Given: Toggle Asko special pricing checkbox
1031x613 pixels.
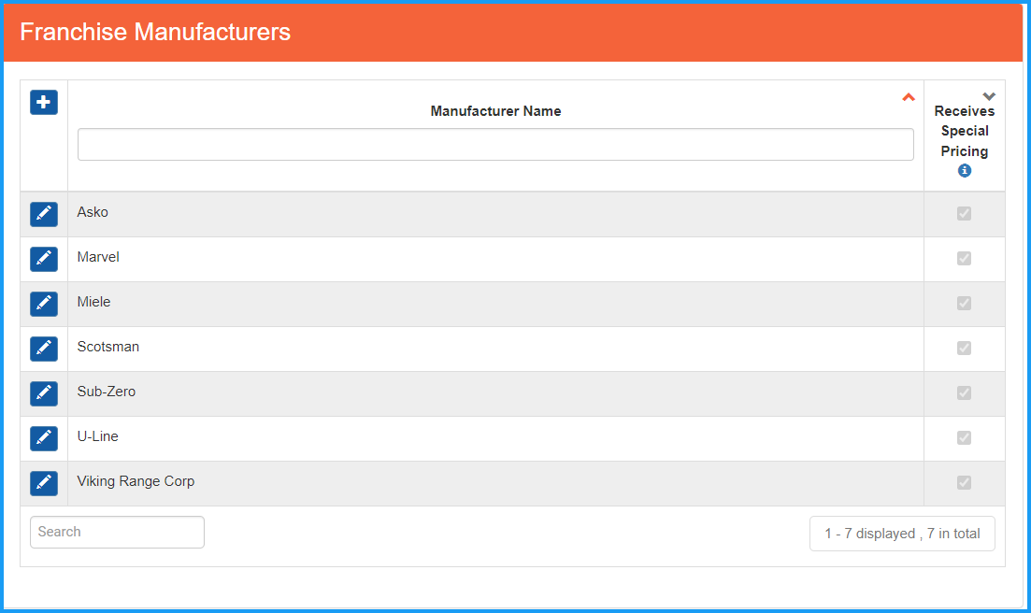Looking at the screenshot, I should point(964,214).
